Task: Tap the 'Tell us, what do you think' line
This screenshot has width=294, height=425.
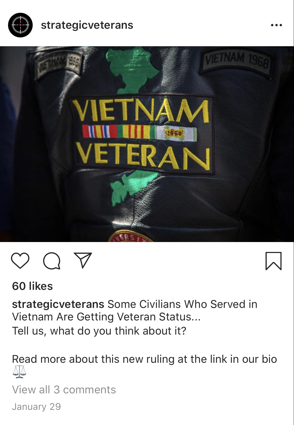Action: (99, 331)
